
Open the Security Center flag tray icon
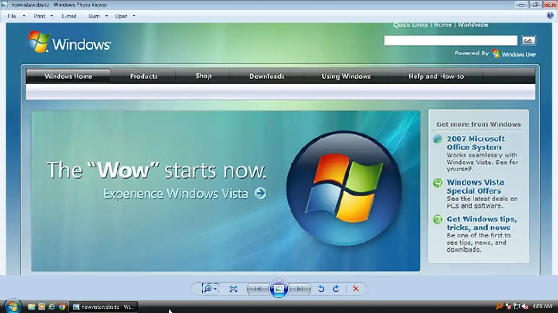508,306
